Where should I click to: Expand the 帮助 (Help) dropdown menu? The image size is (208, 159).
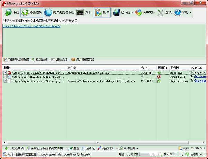(x=190, y=13)
